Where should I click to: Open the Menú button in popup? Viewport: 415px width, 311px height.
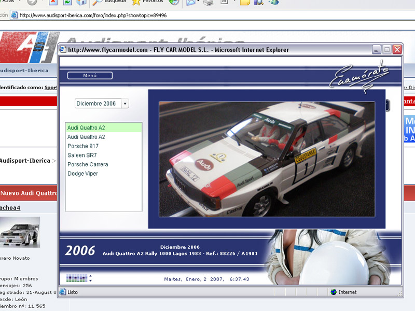(90, 76)
